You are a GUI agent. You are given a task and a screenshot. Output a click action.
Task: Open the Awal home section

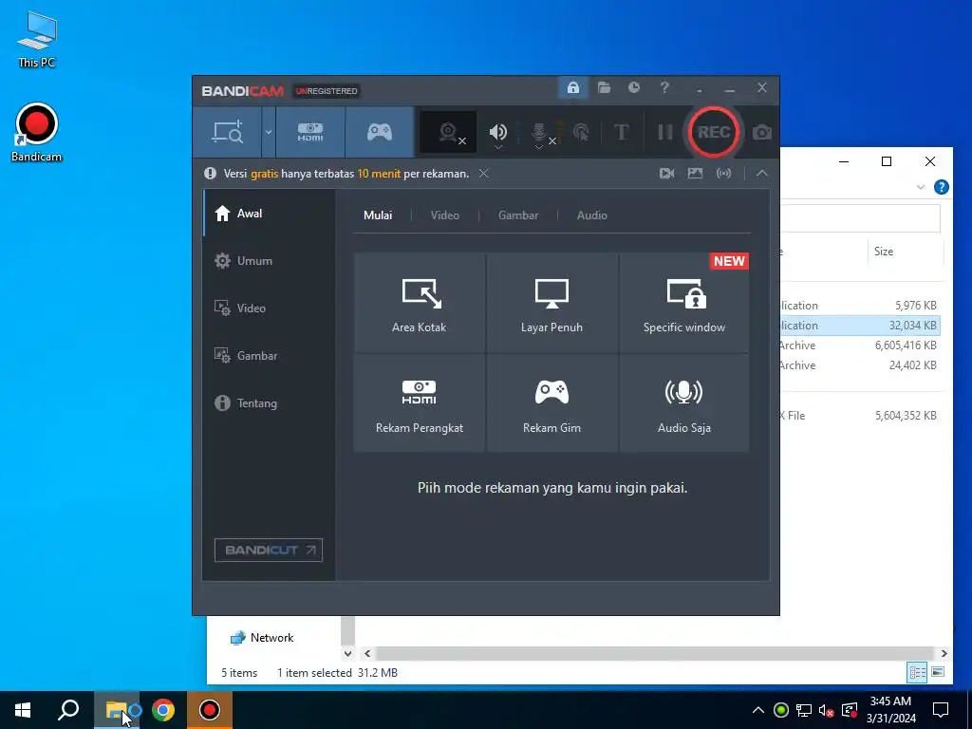coord(269,214)
